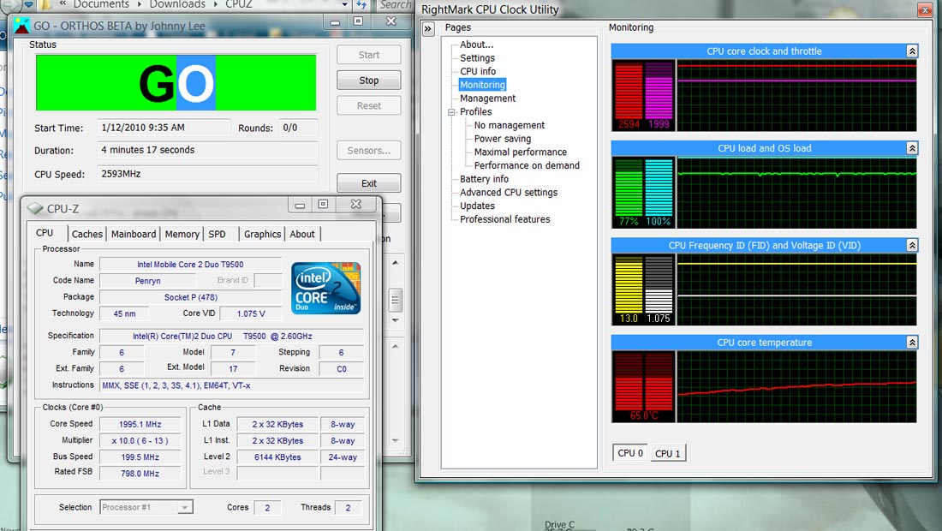Hide the Pages sidebar with the double-arrow button
Image resolution: width=942 pixels, height=531 pixels.
pos(428,28)
